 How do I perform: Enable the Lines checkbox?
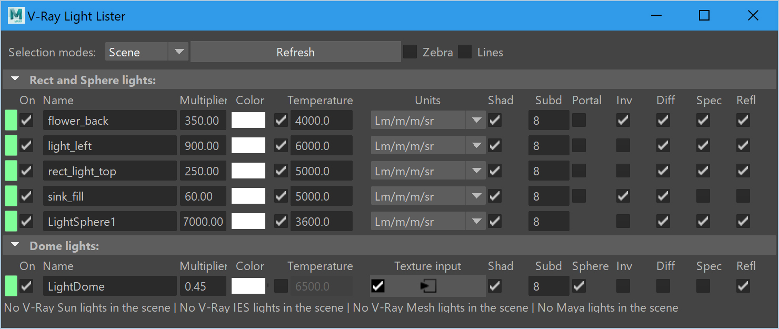pos(465,52)
